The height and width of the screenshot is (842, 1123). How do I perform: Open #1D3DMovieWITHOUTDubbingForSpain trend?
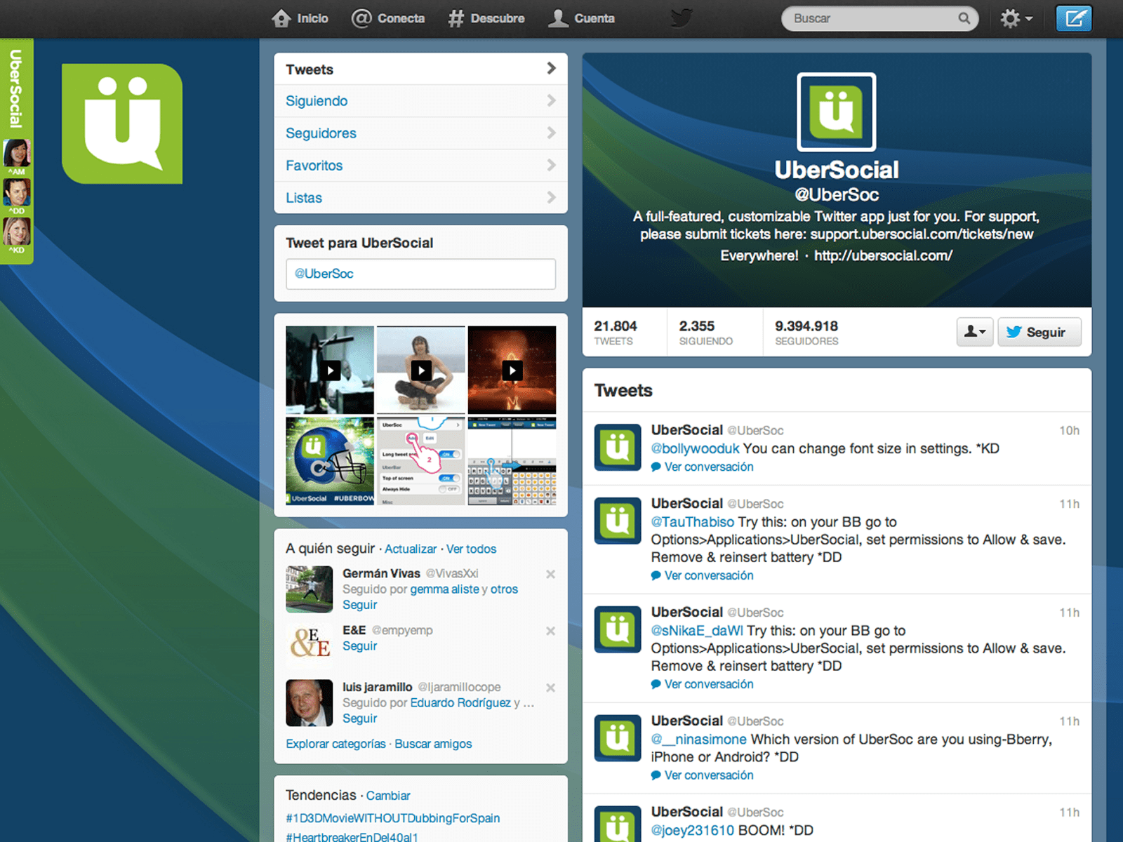393,818
